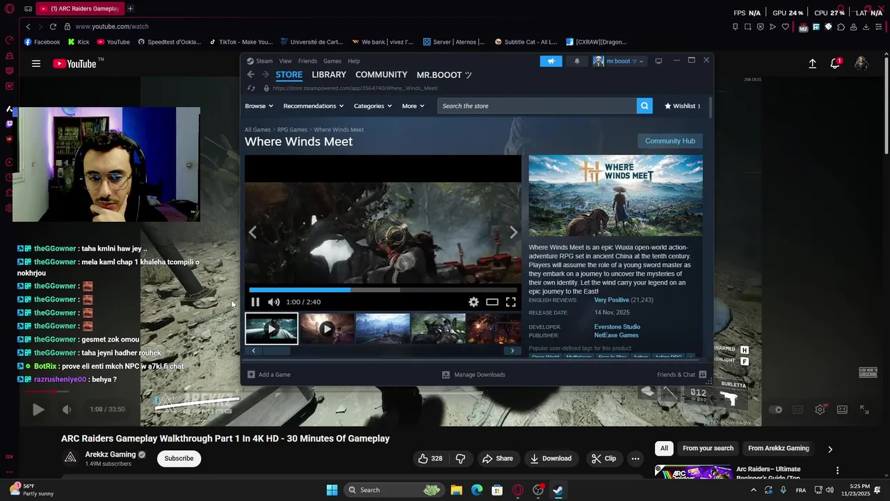Click Add a Game in Steam

tap(269, 374)
